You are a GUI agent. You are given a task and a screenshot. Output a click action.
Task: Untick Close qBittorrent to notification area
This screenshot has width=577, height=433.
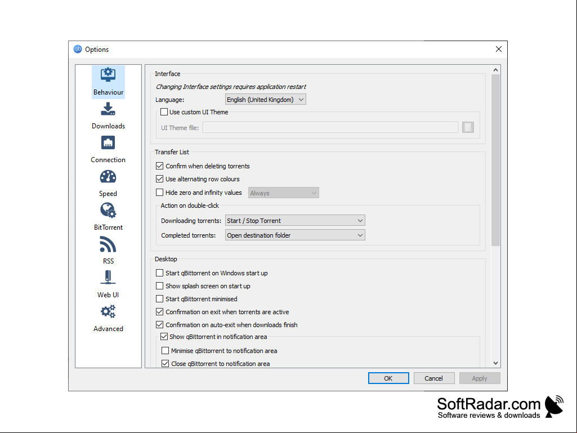[x=166, y=363]
